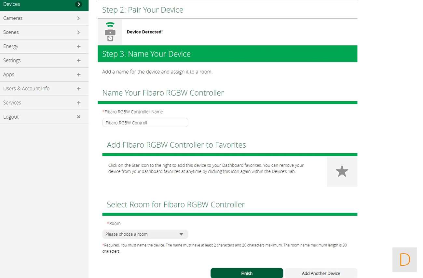Expand Energy with its plus icon

[x=78, y=46]
